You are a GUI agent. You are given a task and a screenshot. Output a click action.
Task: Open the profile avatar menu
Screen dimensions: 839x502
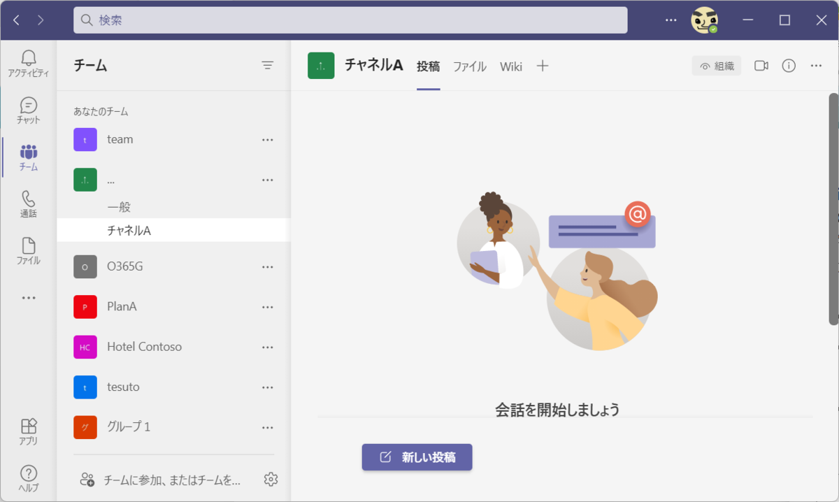coord(705,20)
